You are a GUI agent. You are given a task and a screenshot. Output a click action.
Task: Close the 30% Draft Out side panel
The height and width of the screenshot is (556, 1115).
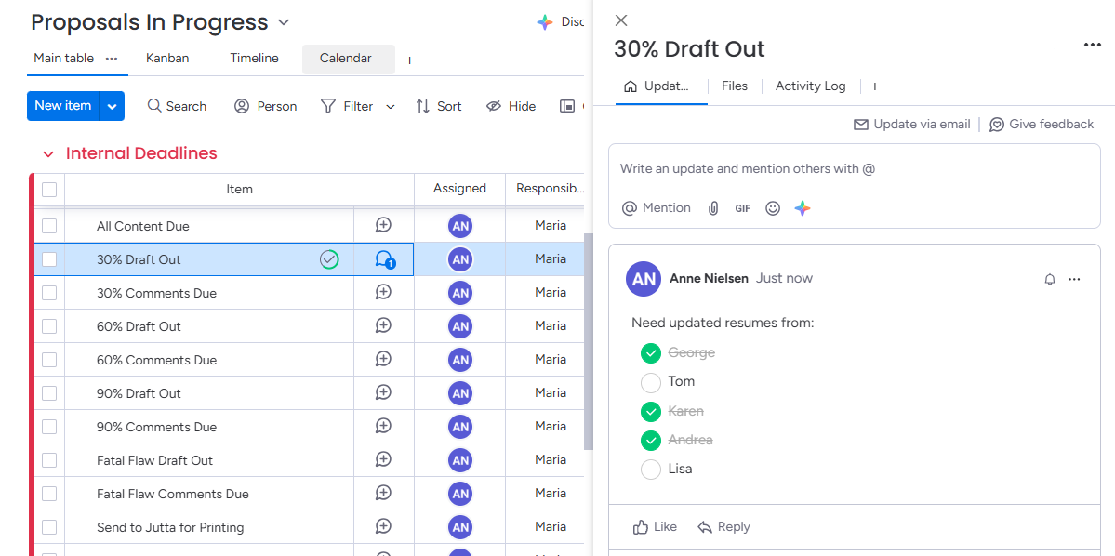(x=621, y=20)
